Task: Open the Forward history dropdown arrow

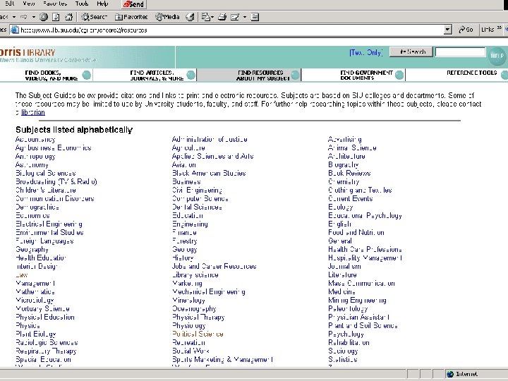Action: (33, 17)
